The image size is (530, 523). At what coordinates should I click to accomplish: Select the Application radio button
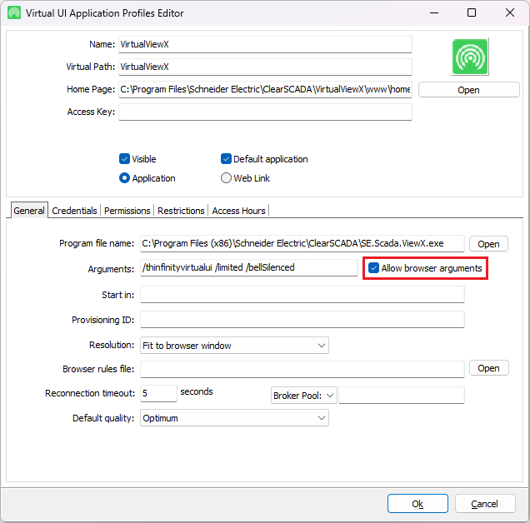[x=125, y=178]
